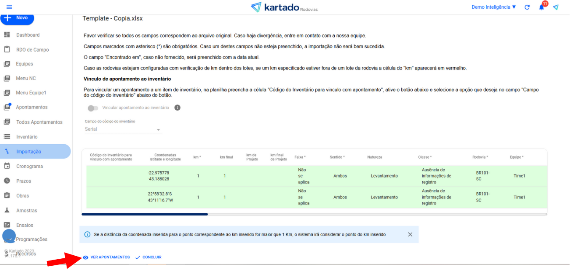Click the Ver Apontamentos button

click(x=106, y=257)
